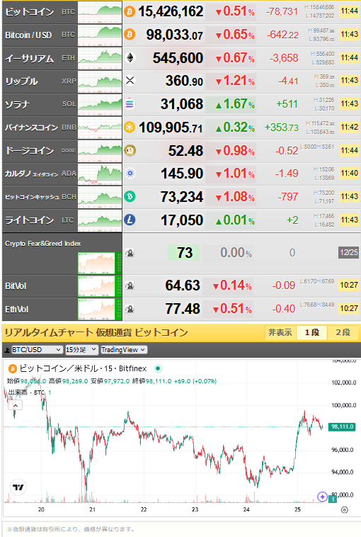Collapse the chart legend chevron

(x=16, y=405)
